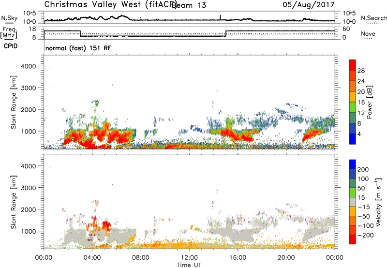Click the 'Time UT' axis title
The image size is (387, 268).
coord(189,265)
